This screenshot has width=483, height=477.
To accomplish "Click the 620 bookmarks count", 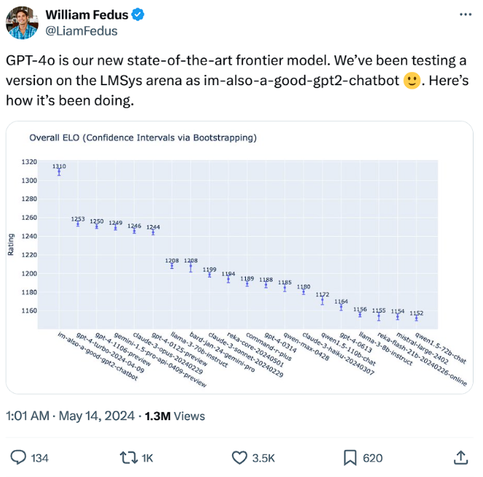I will 372,457.
